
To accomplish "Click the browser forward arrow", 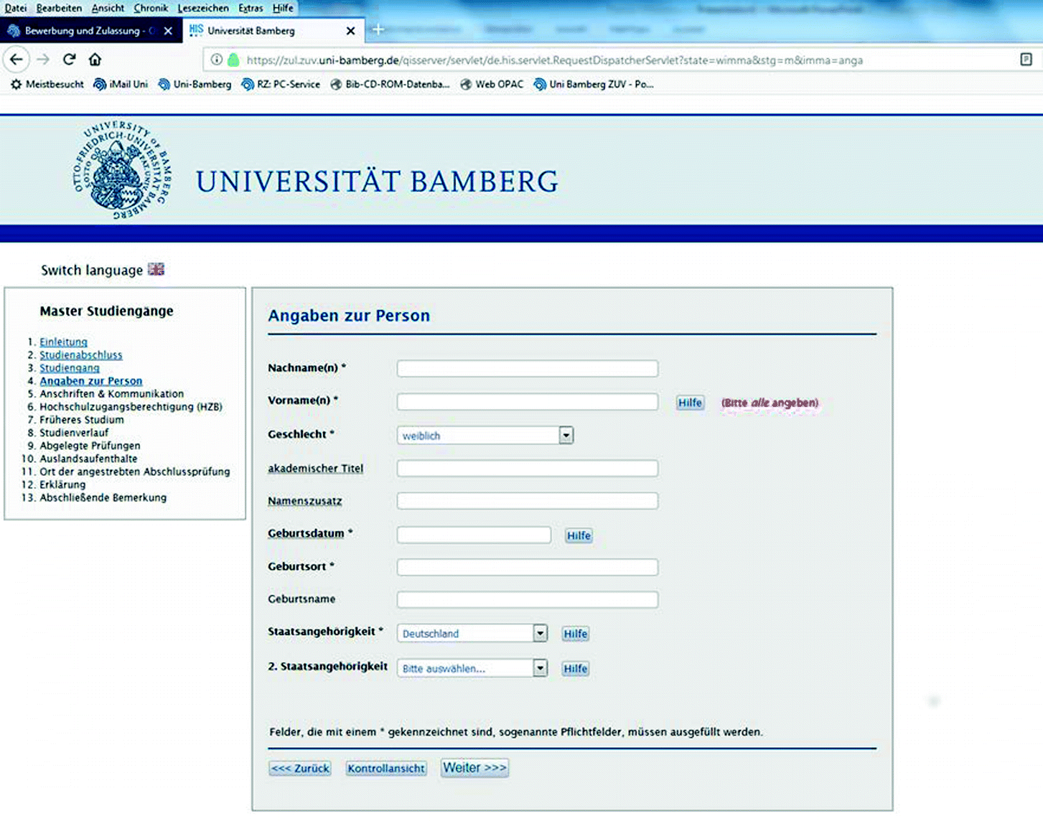I will 43,60.
